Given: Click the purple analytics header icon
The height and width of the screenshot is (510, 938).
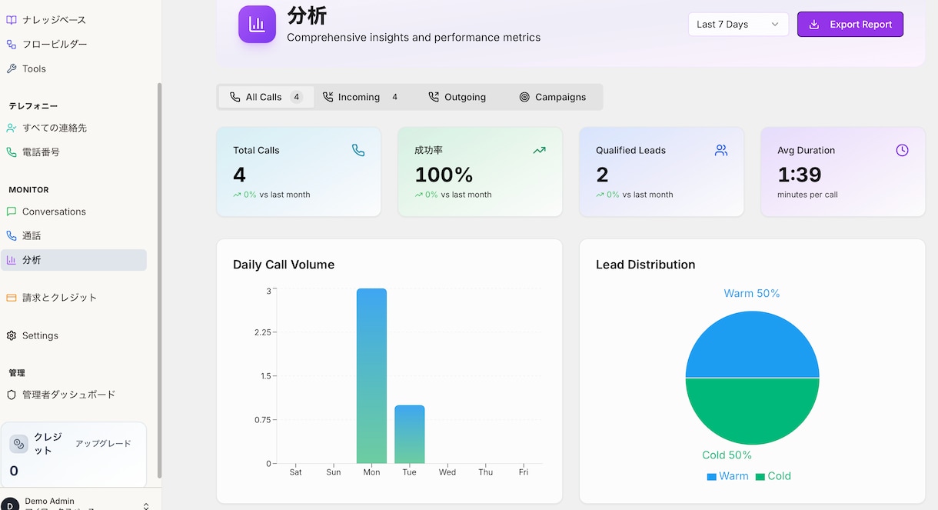Looking at the screenshot, I should click(x=257, y=25).
